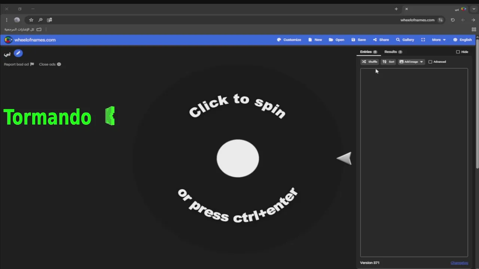
Task: Share the wheel
Action: click(x=381, y=40)
